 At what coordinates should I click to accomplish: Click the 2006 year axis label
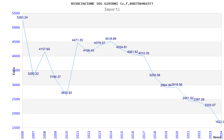tap(22, 135)
